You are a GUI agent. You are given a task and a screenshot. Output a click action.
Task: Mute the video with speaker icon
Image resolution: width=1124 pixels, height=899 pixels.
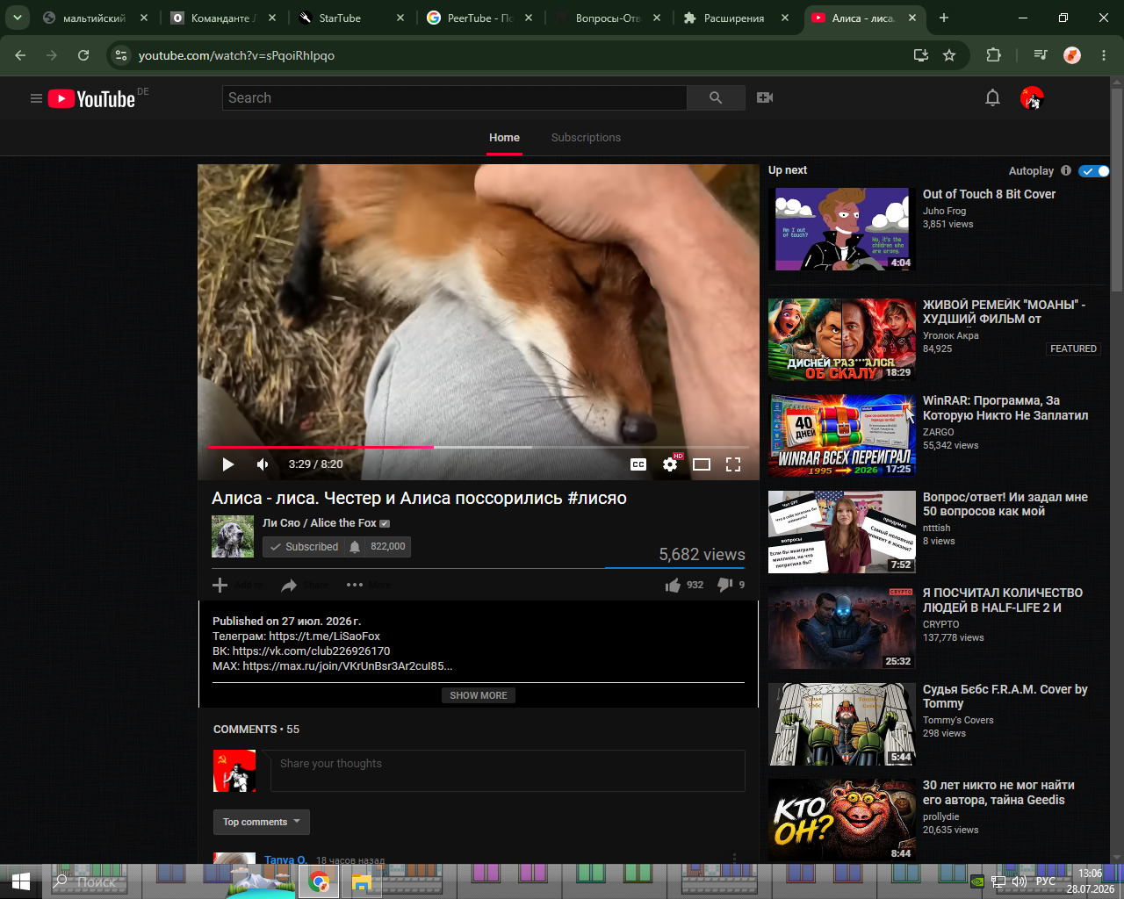[x=263, y=464]
